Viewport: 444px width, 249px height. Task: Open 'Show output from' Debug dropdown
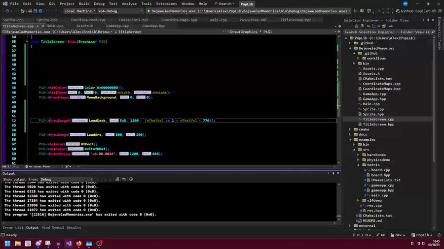click(66, 179)
